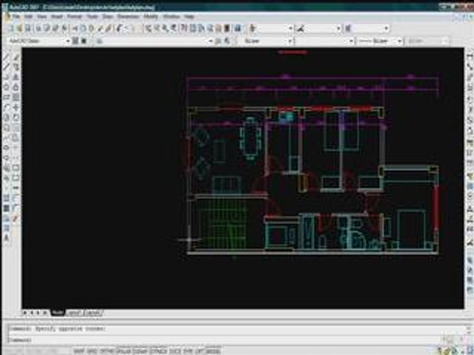Open the Format menu

pos(75,16)
